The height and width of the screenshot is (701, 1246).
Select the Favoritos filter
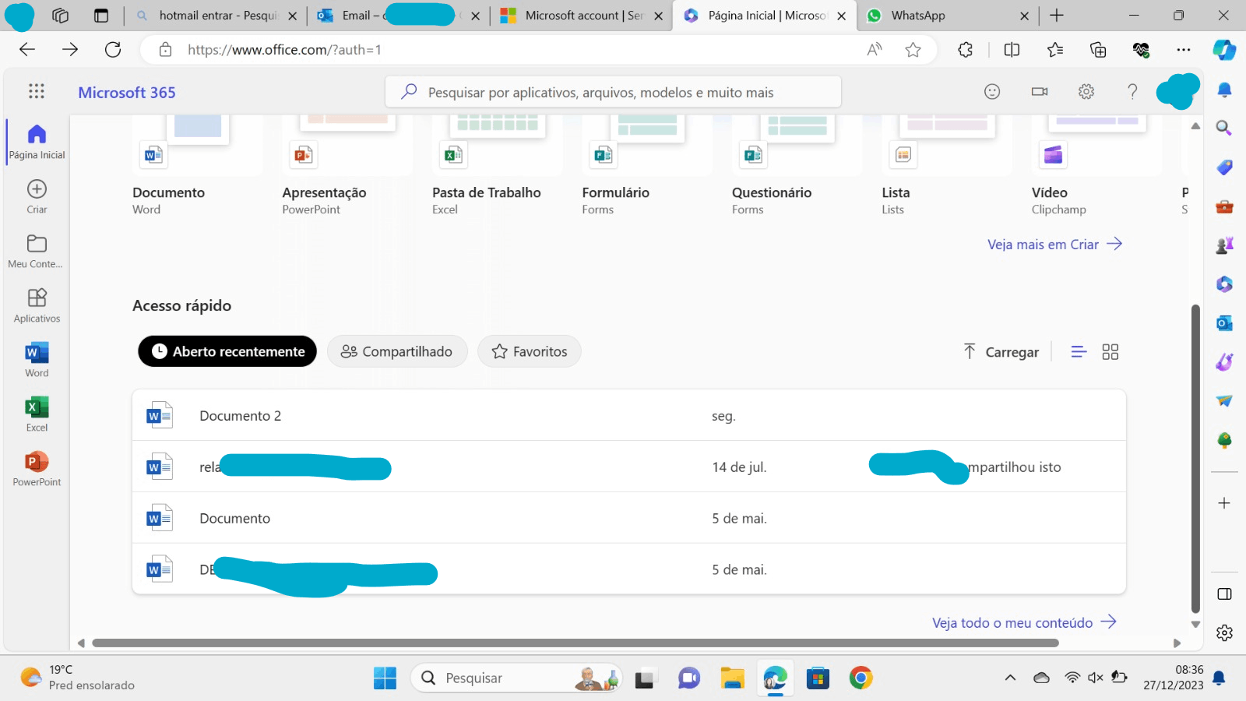tap(530, 351)
